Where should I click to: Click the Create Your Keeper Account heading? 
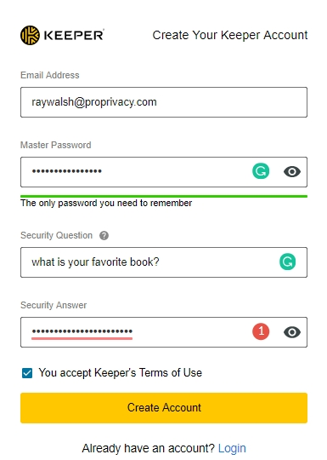click(x=230, y=35)
